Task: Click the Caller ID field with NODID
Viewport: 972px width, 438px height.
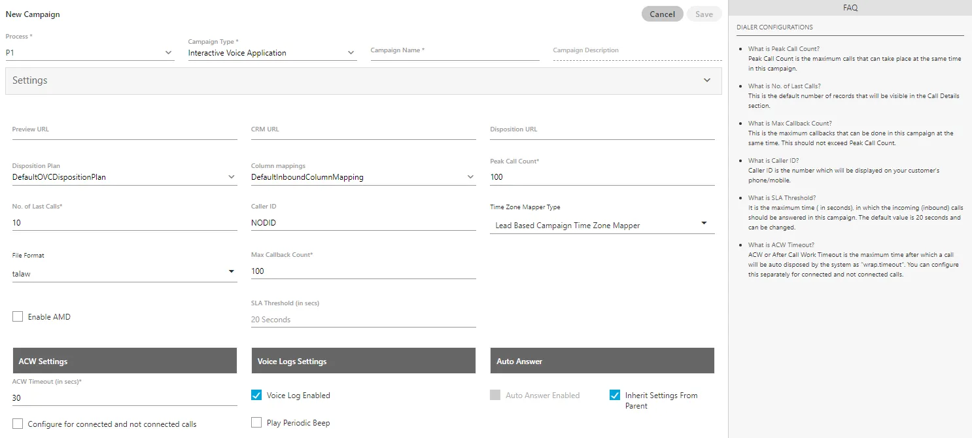Action: [x=363, y=222]
